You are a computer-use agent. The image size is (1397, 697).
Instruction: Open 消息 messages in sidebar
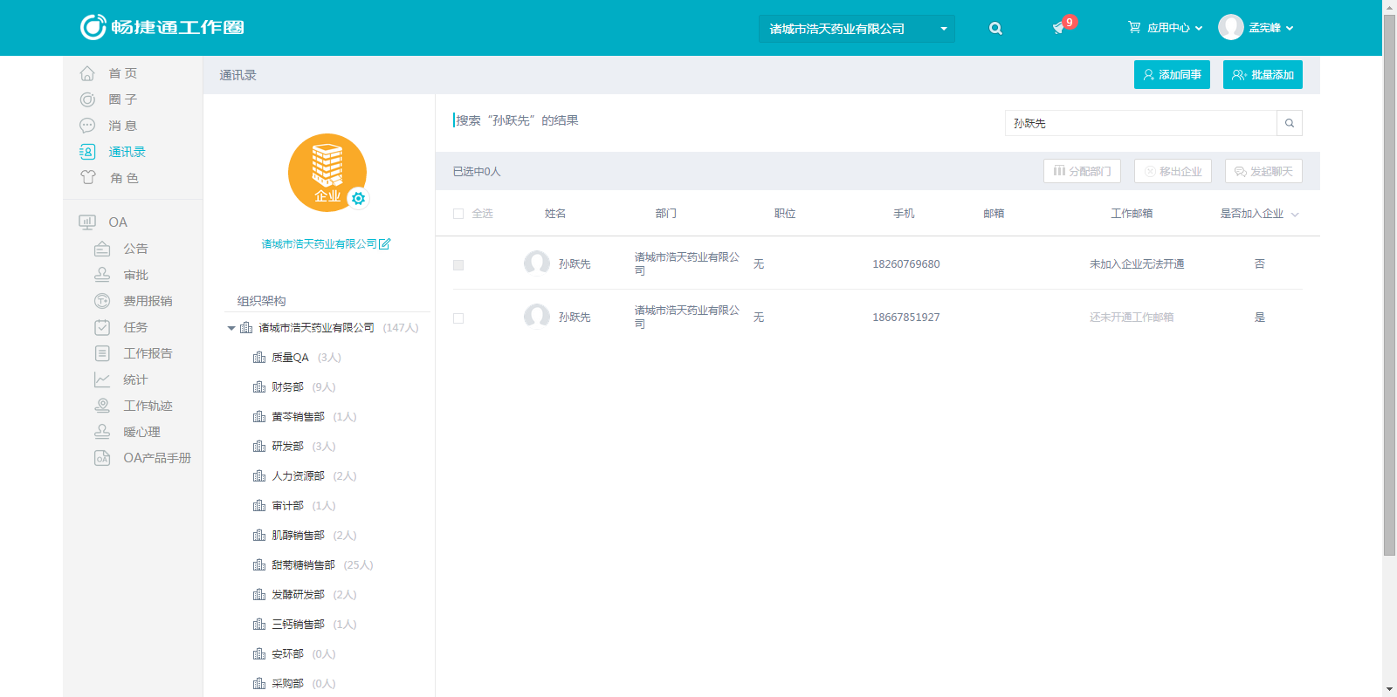click(x=122, y=126)
